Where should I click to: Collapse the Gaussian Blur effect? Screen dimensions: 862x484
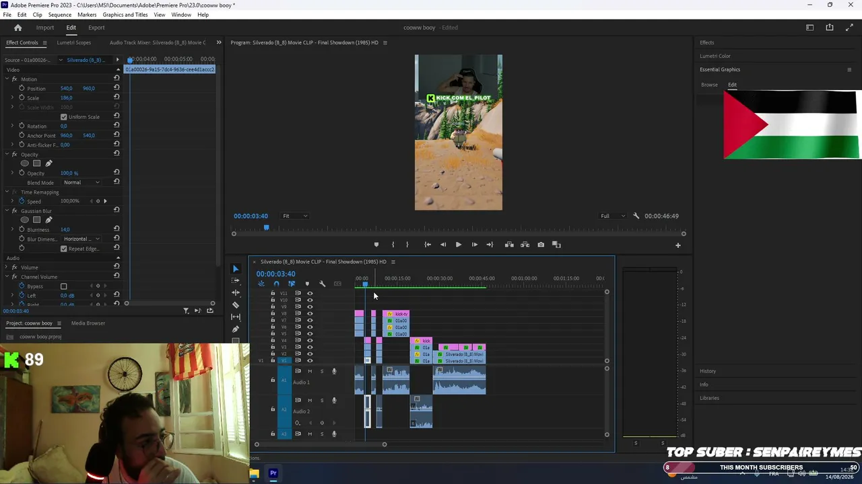coord(7,211)
